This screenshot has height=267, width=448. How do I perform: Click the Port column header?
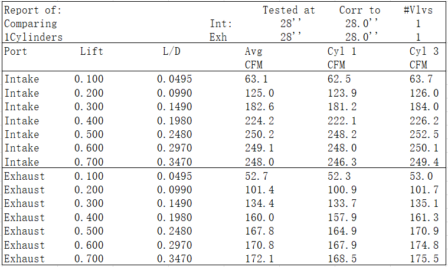tap(15, 51)
